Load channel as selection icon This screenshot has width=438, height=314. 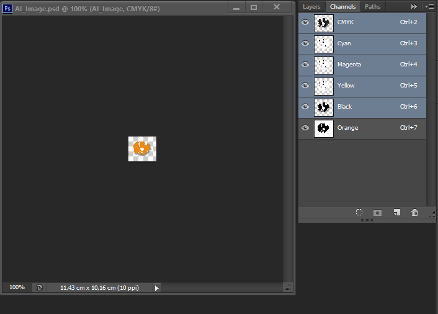359,213
